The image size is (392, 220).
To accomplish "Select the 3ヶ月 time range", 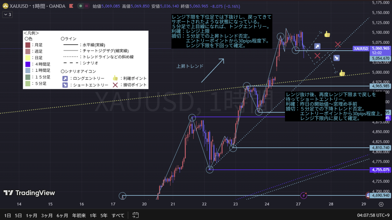I will pyautogui.click(x=47, y=215).
